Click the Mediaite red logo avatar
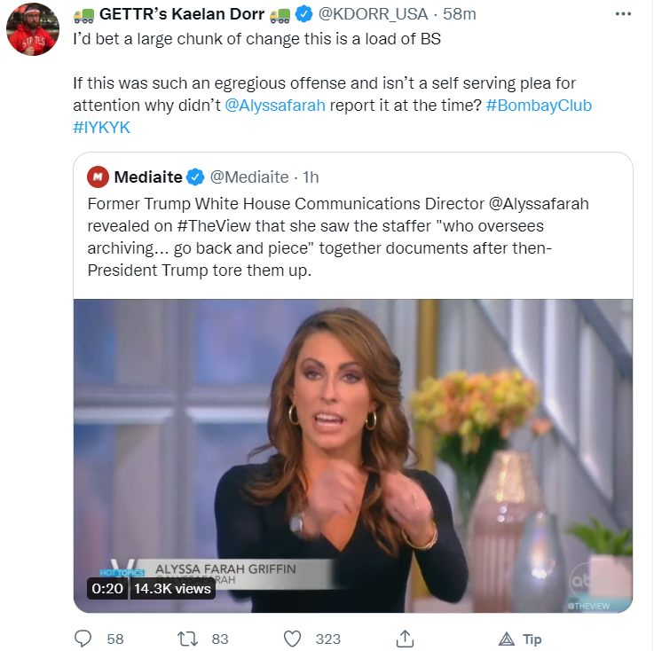The image size is (654, 651). 98,176
